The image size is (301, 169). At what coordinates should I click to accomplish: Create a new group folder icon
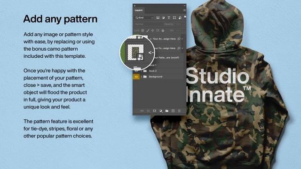[x=167, y=111]
